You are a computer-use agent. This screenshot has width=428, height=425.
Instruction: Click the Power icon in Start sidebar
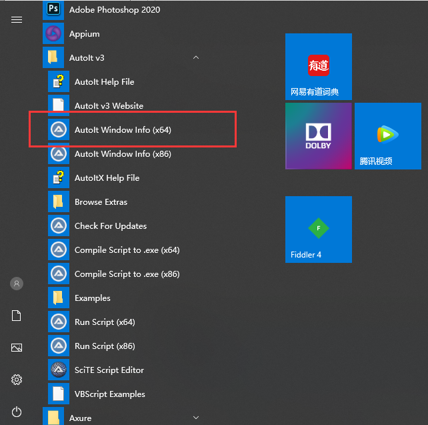click(x=17, y=412)
